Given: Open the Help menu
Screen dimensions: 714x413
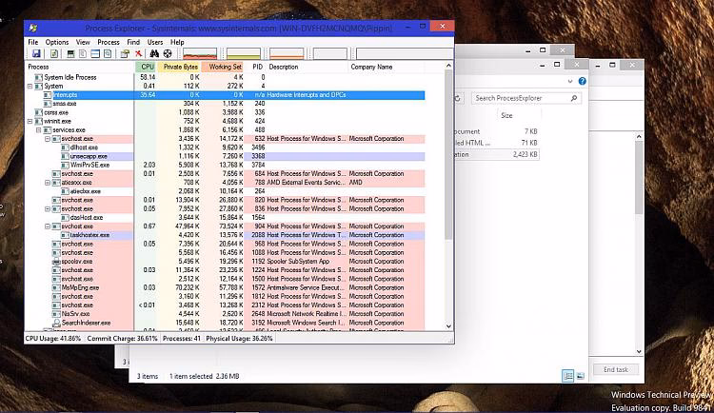Looking at the screenshot, I should [177, 42].
